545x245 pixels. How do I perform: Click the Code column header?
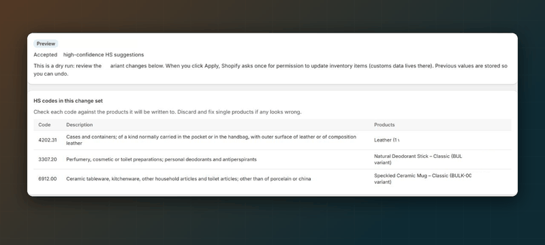44,125
